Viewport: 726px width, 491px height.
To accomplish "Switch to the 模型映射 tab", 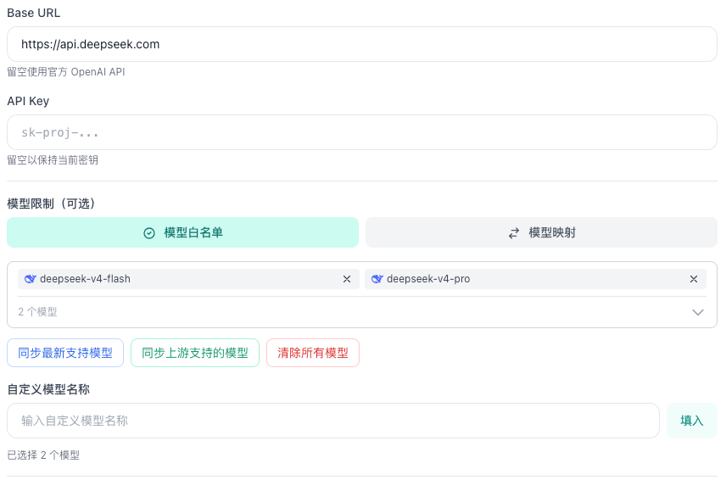I will [541, 232].
